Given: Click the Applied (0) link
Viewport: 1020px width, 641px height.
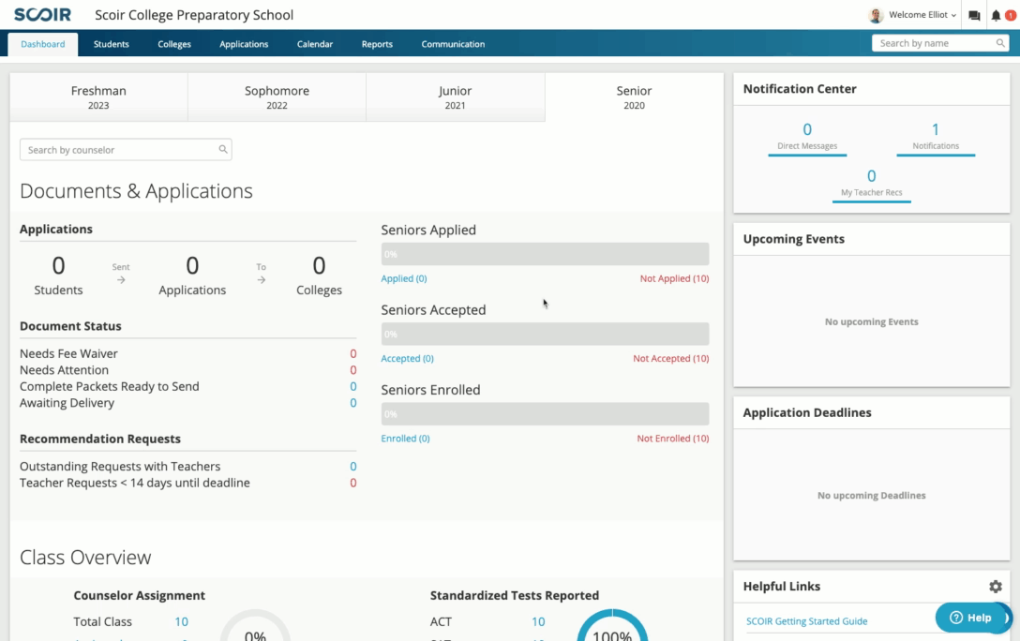Looking at the screenshot, I should point(404,278).
